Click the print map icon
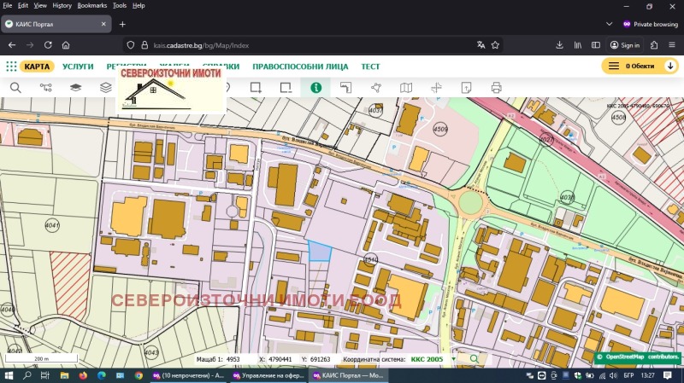Image resolution: width=684 pixels, height=383 pixels. (x=496, y=87)
